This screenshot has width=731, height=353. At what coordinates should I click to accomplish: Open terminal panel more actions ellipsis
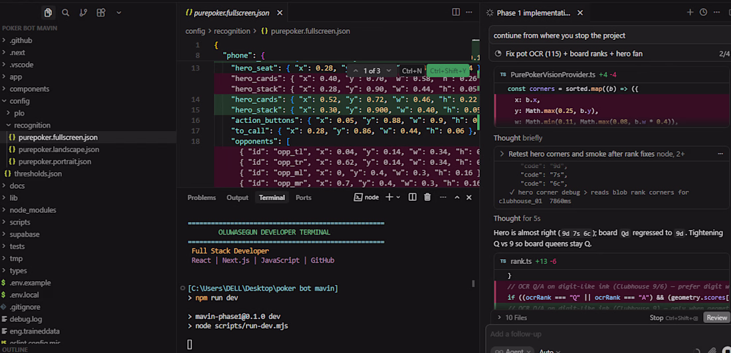(x=442, y=197)
